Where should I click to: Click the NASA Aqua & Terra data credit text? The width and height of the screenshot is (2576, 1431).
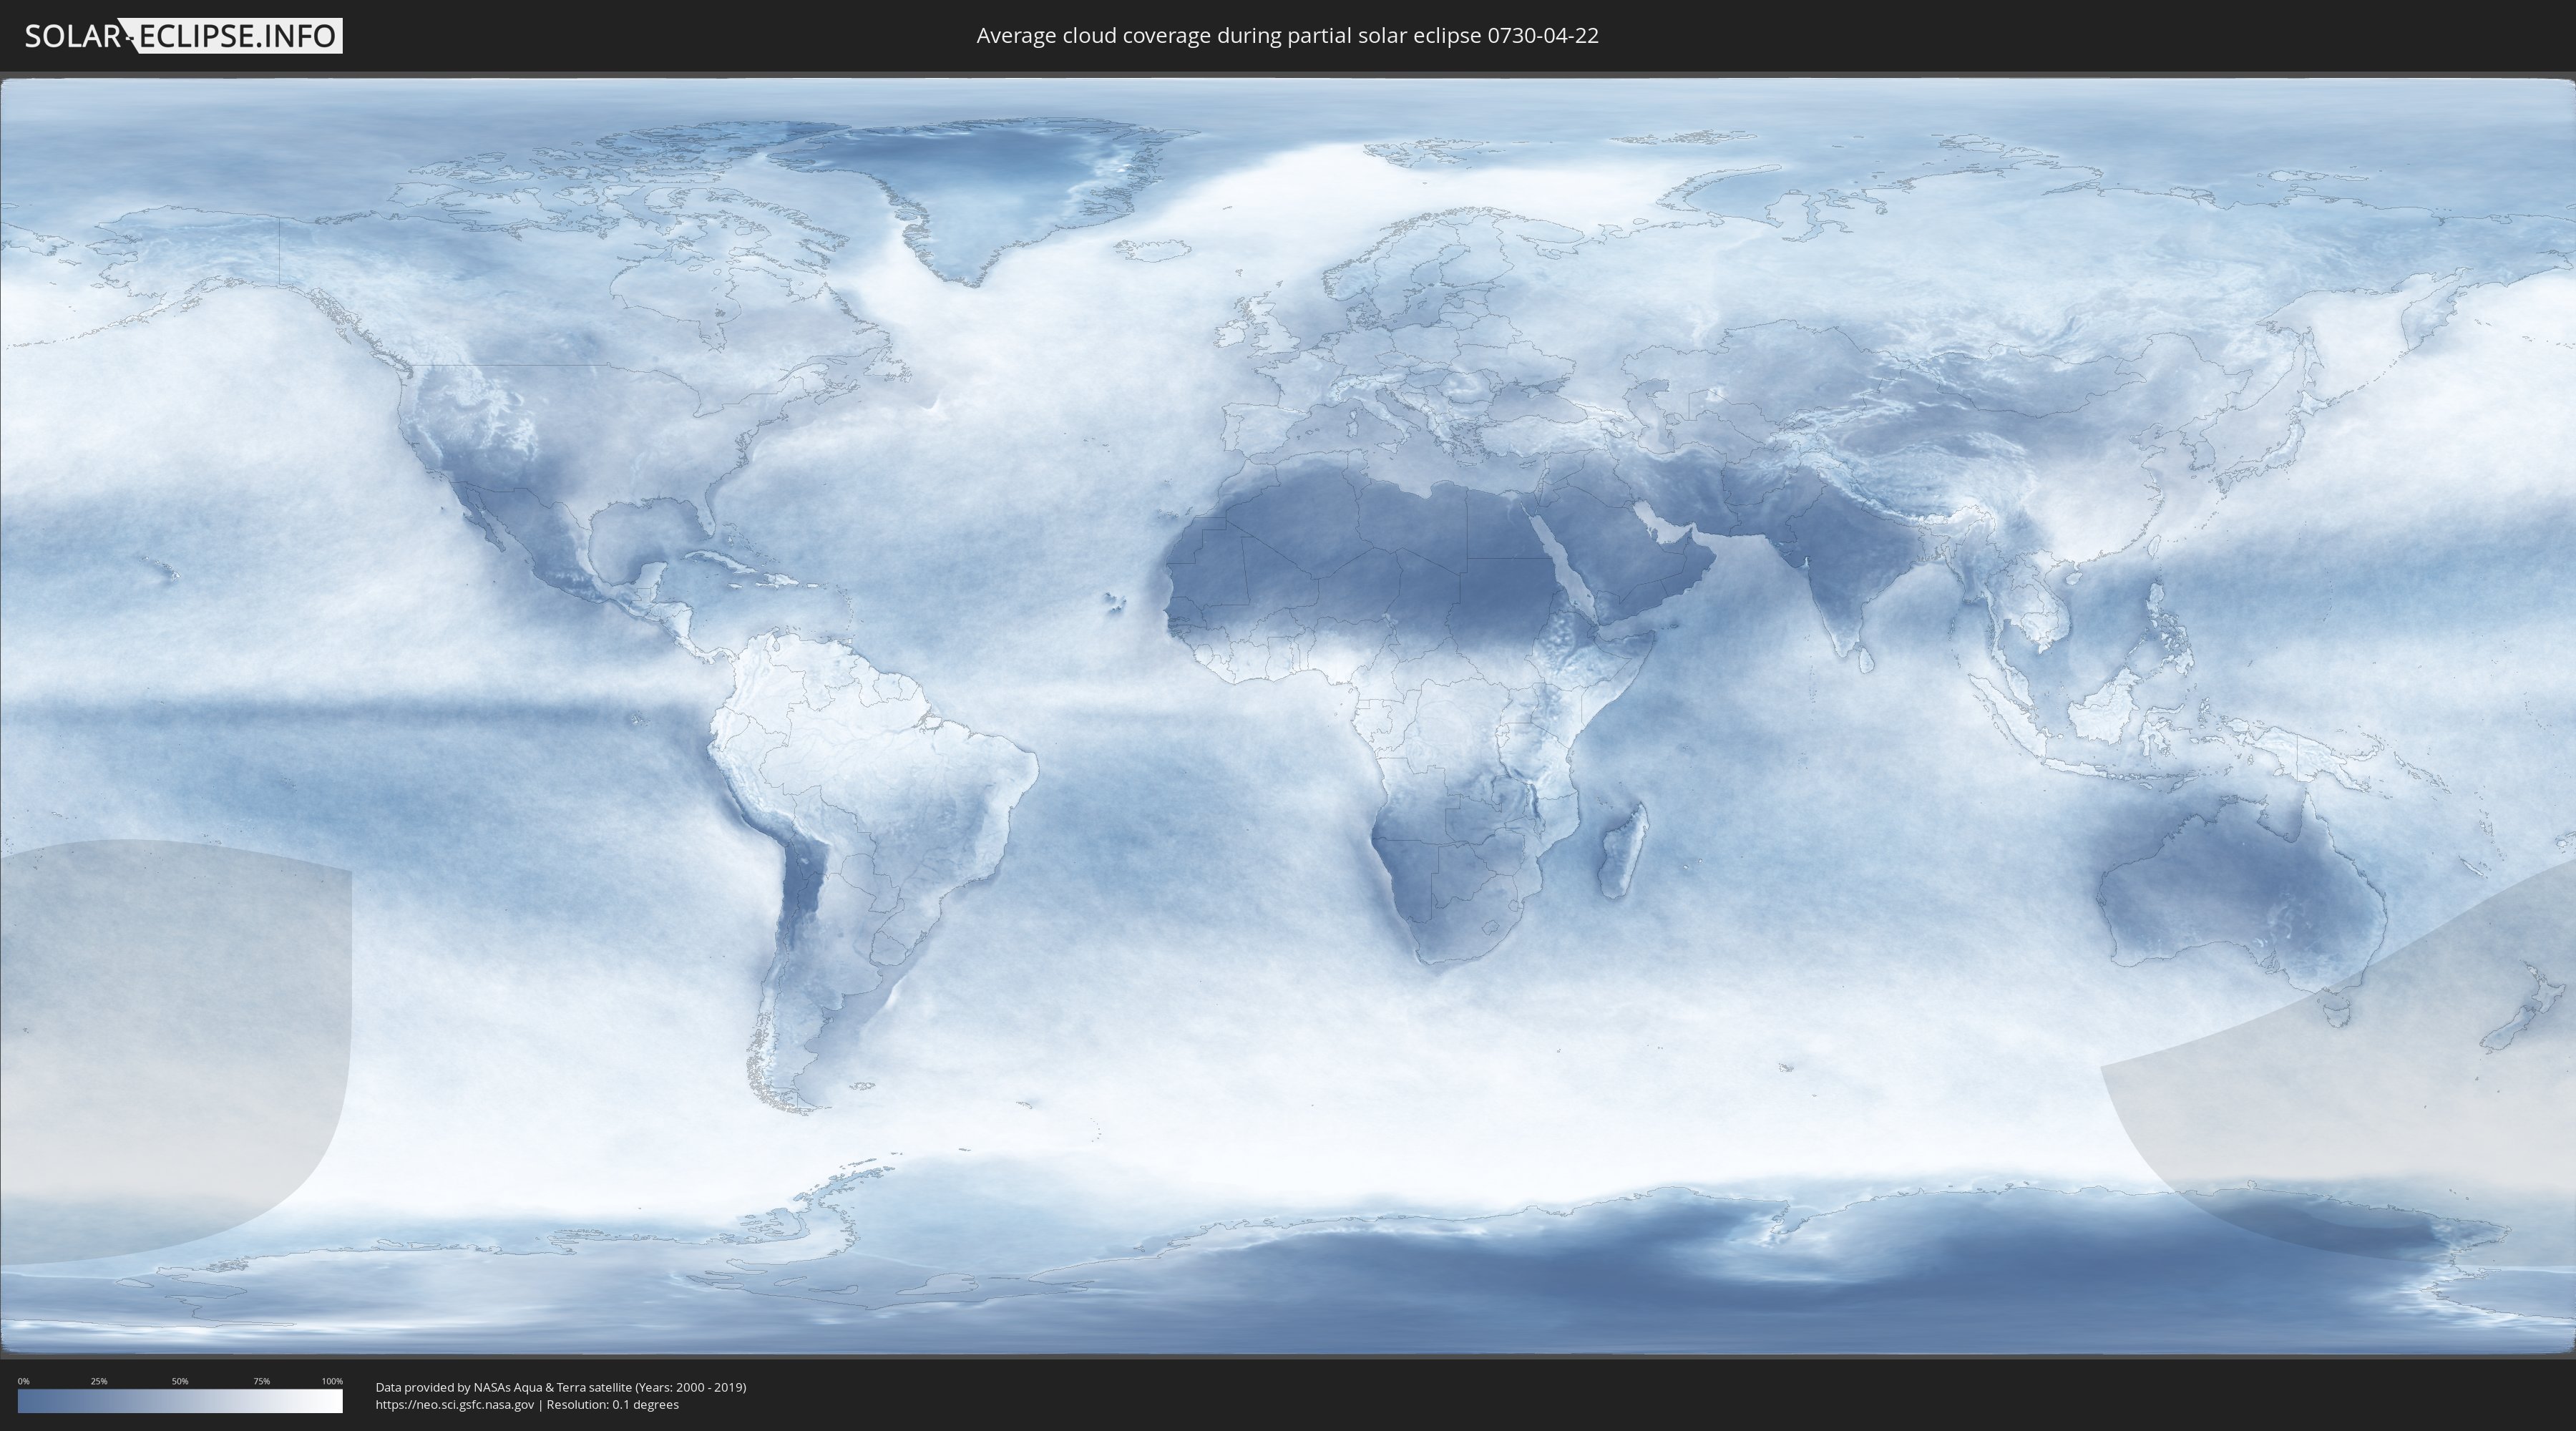click(561, 1387)
